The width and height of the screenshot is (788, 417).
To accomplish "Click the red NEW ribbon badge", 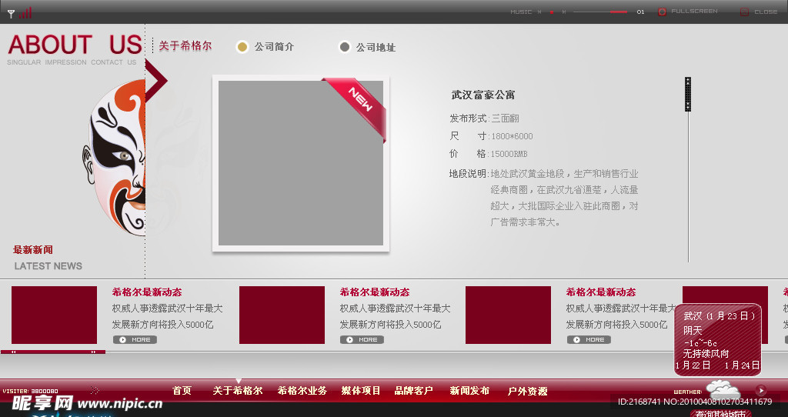I will pos(358,106).
